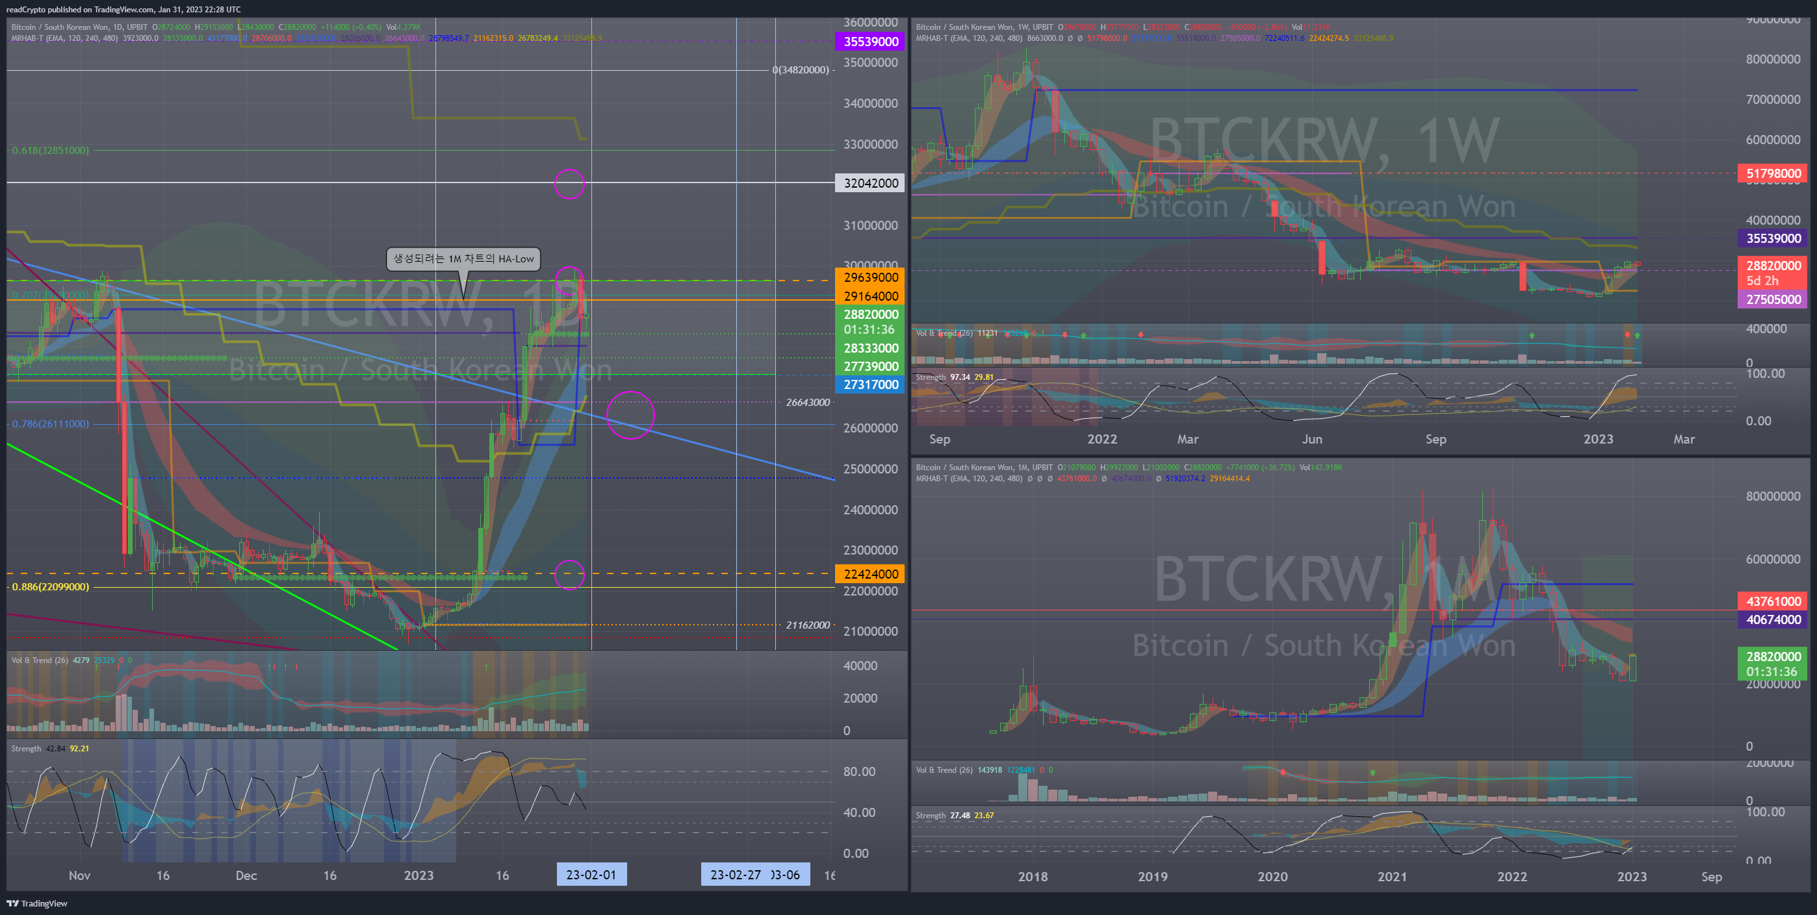This screenshot has width=1817, height=915.
Task: Click the 2018 label on monthly time axis
Action: tap(1033, 877)
